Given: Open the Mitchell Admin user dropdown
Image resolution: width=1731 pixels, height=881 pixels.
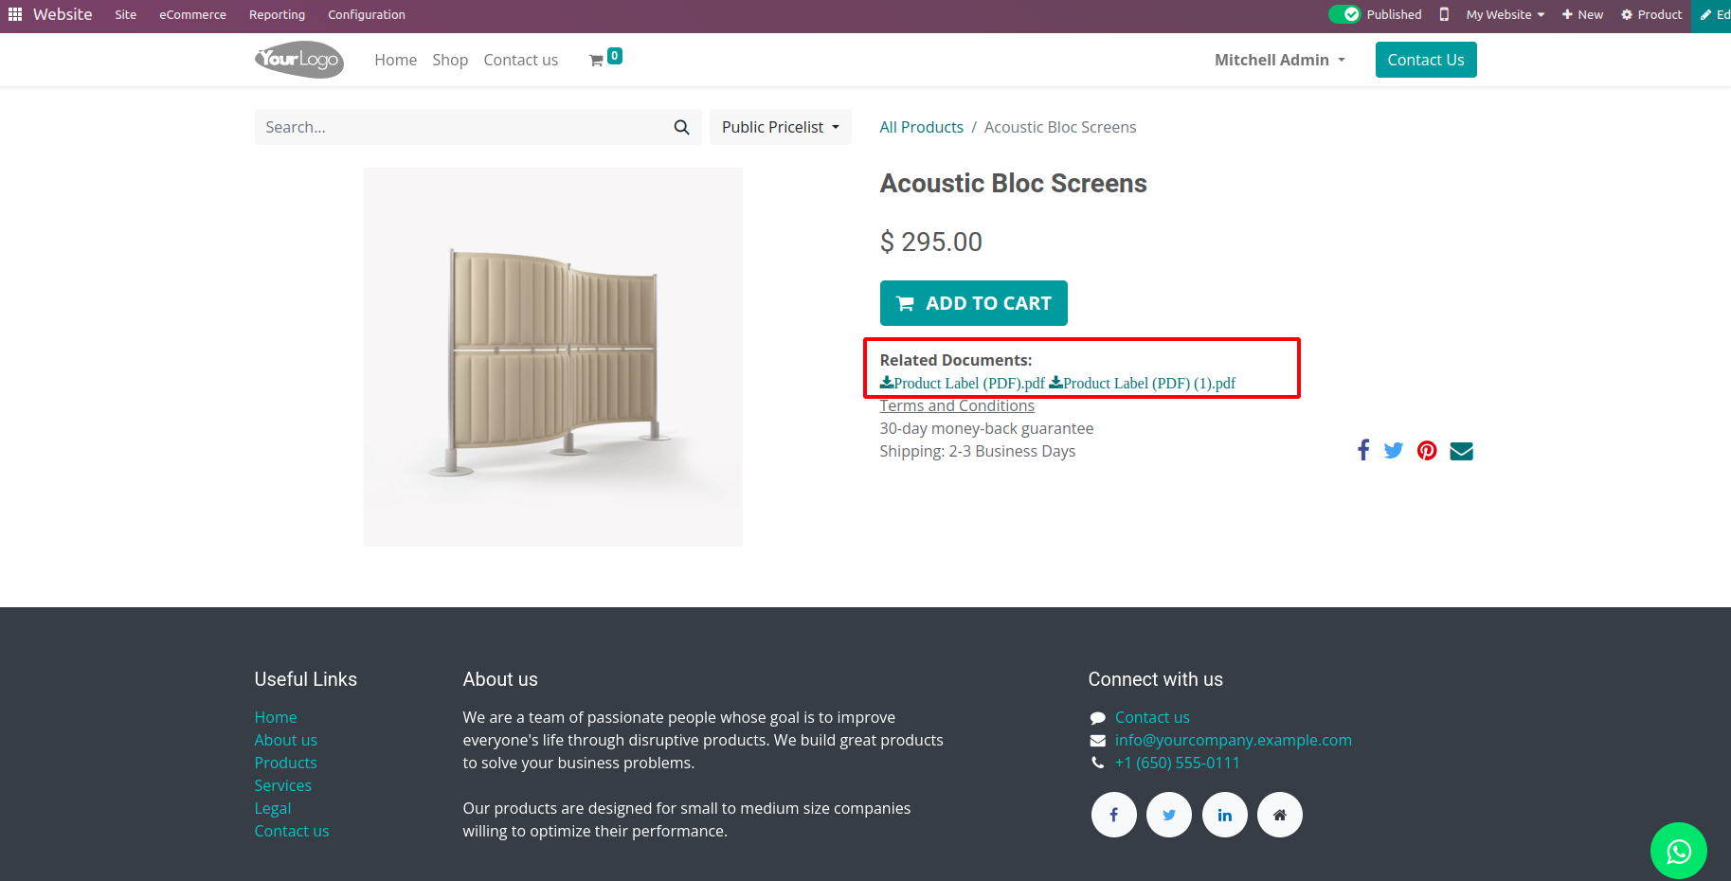Looking at the screenshot, I should (1279, 60).
